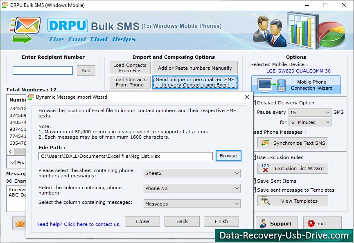Click the View Templates icon
354x243 pixels.
coord(267,201)
